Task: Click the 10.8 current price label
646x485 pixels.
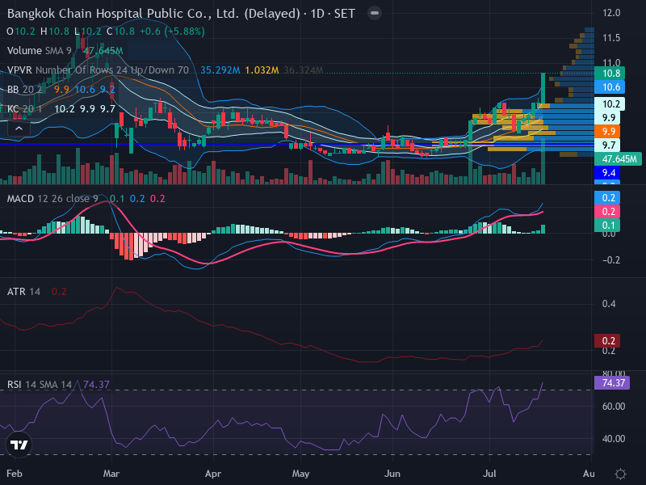Action: (x=610, y=74)
